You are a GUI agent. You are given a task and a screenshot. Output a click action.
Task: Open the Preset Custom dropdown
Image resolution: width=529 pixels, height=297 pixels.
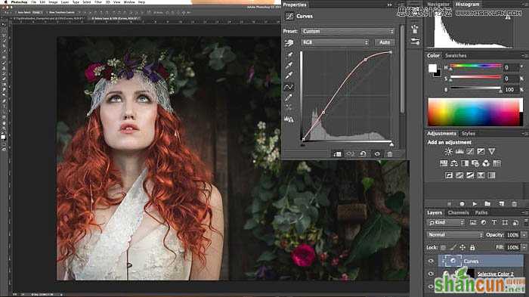tap(348, 31)
